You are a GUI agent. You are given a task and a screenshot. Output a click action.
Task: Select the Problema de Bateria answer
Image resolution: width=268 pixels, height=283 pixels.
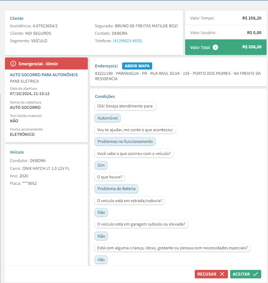click(x=116, y=189)
